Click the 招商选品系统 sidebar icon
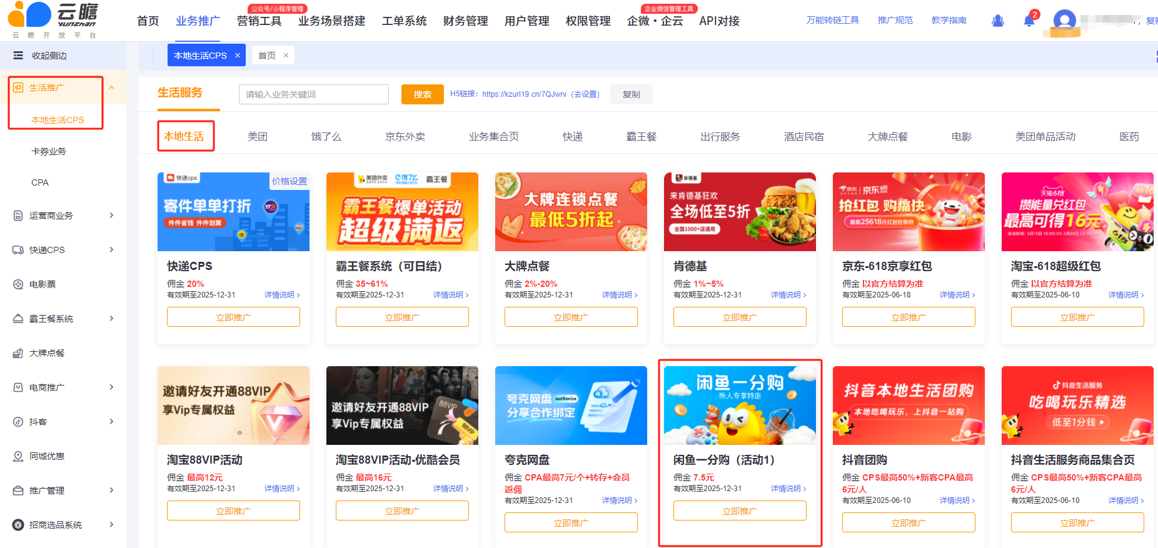This screenshot has width=1158, height=548. (18, 525)
